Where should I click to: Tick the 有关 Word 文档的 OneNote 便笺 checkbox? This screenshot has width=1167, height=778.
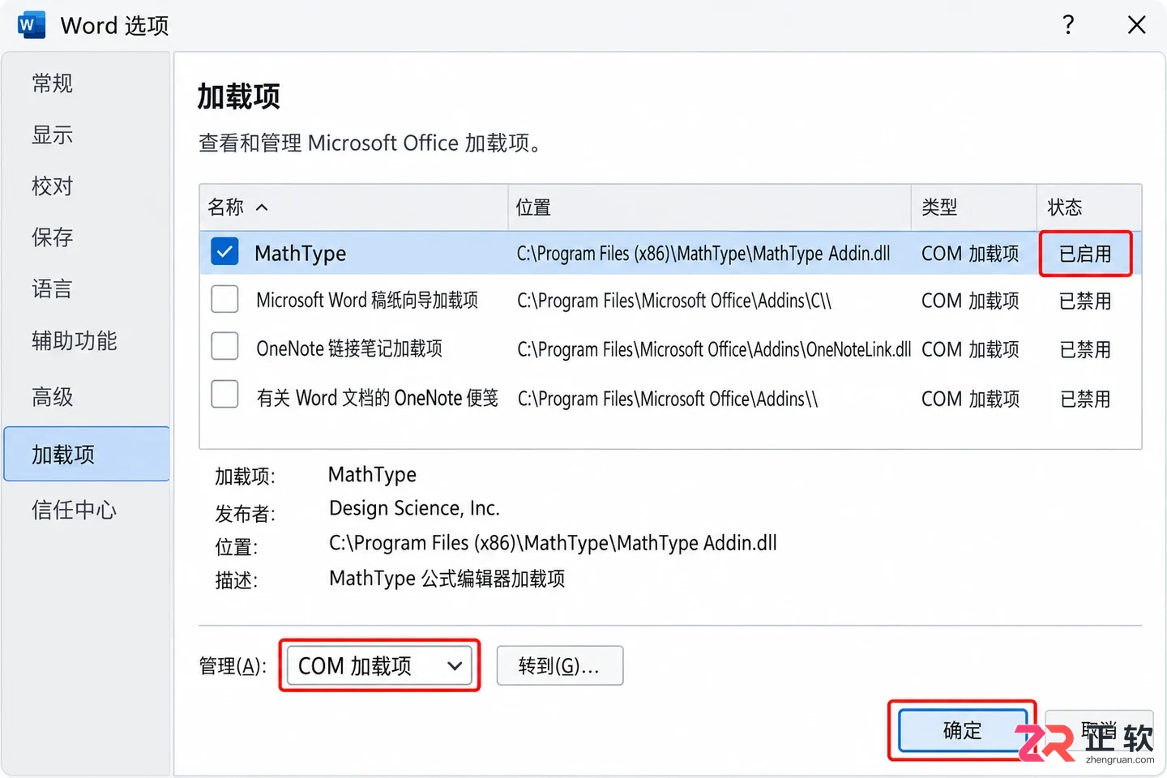click(224, 395)
